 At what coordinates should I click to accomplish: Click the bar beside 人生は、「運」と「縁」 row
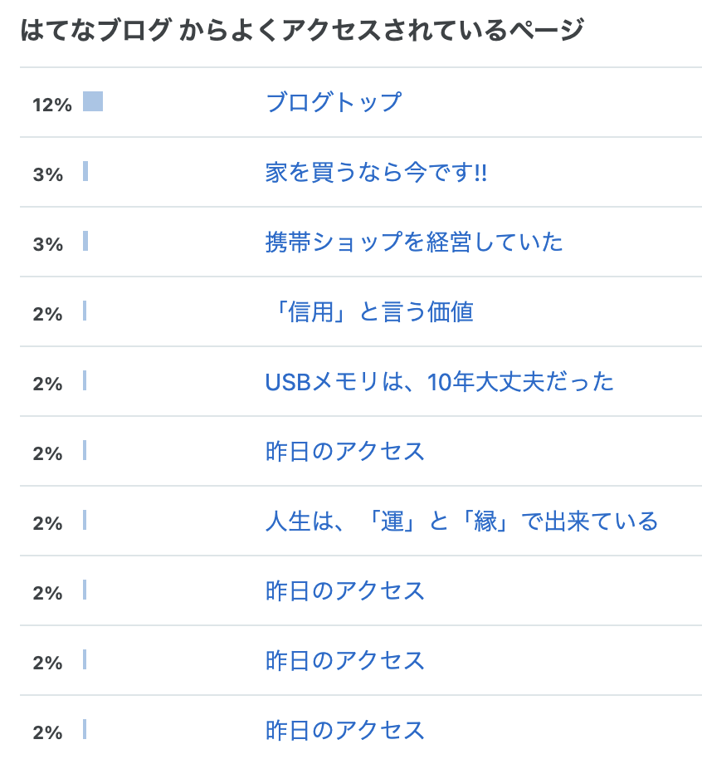pyautogui.click(x=85, y=519)
